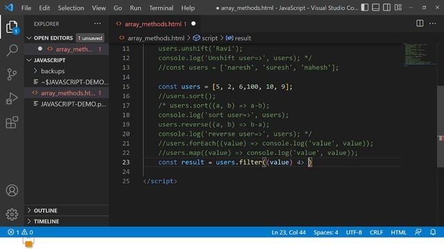Image resolution: width=444 pixels, height=249 pixels.
Task: Open the Extensions view icon
Action: click(12, 122)
